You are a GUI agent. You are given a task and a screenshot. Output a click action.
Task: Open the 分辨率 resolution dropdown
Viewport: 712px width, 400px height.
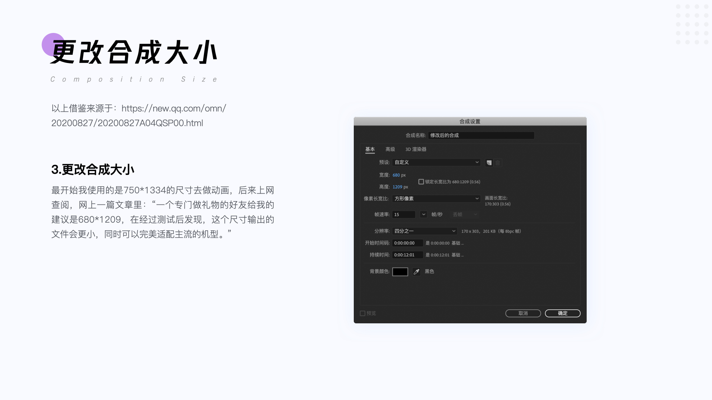click(x=425, y=231)
